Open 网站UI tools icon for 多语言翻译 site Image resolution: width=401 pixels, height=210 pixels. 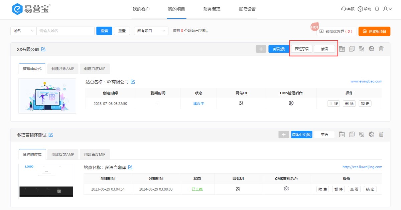coord(238,189)
